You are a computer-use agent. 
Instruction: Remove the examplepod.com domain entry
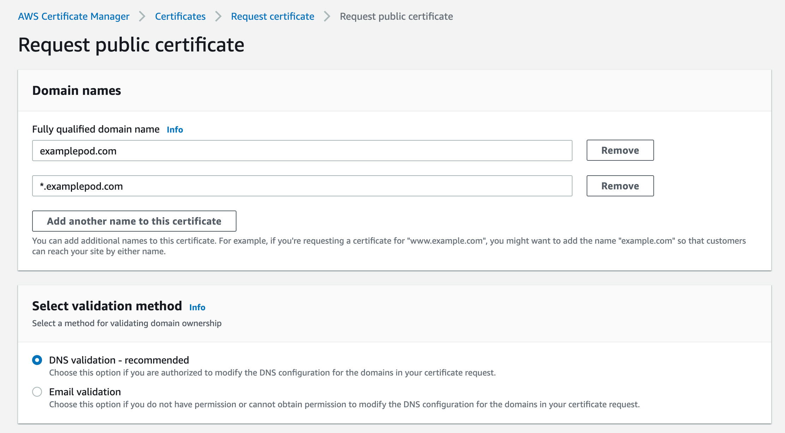point(620,150)
